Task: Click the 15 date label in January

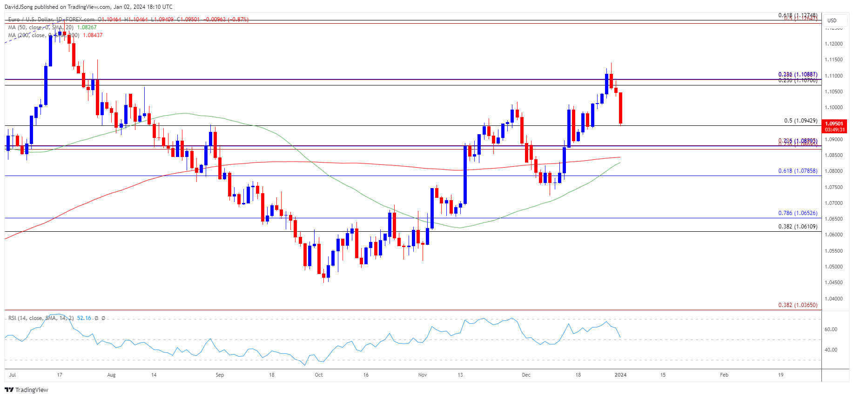Action: point(663,375)
